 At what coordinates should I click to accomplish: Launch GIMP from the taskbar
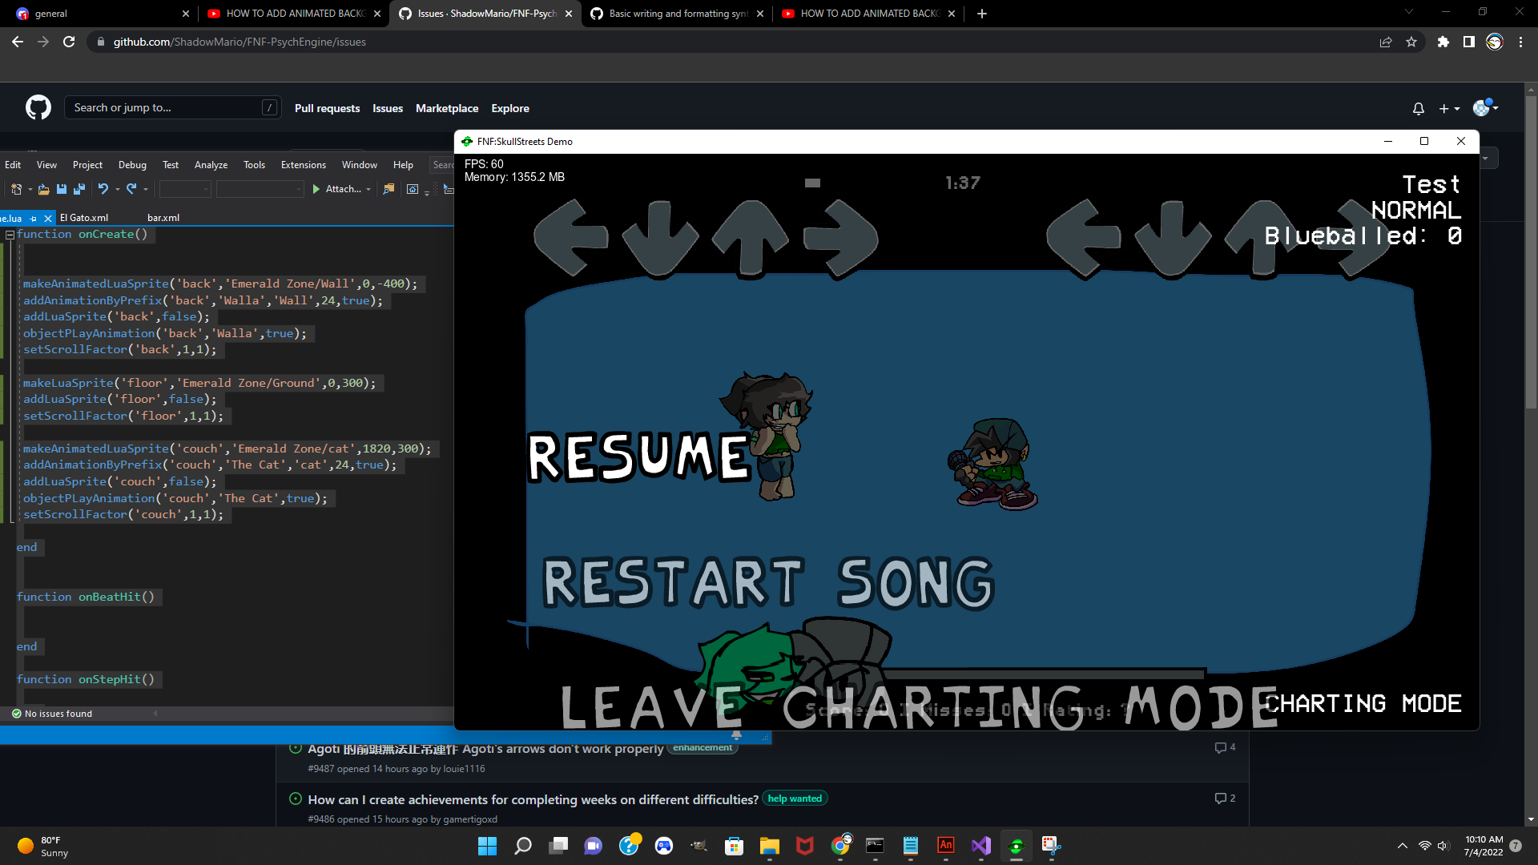[698, 846]
